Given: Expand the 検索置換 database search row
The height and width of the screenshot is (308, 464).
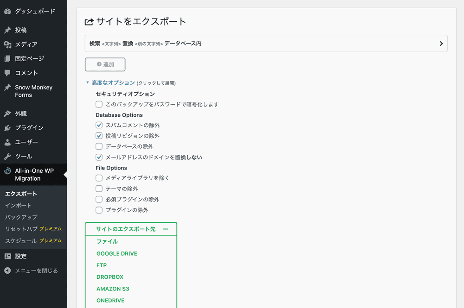Looking at the screenshot, I should click(441, 43).
